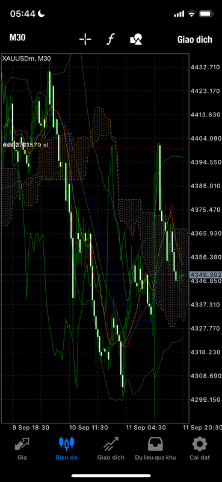Tap the battery status bar icon

point(206,14)
